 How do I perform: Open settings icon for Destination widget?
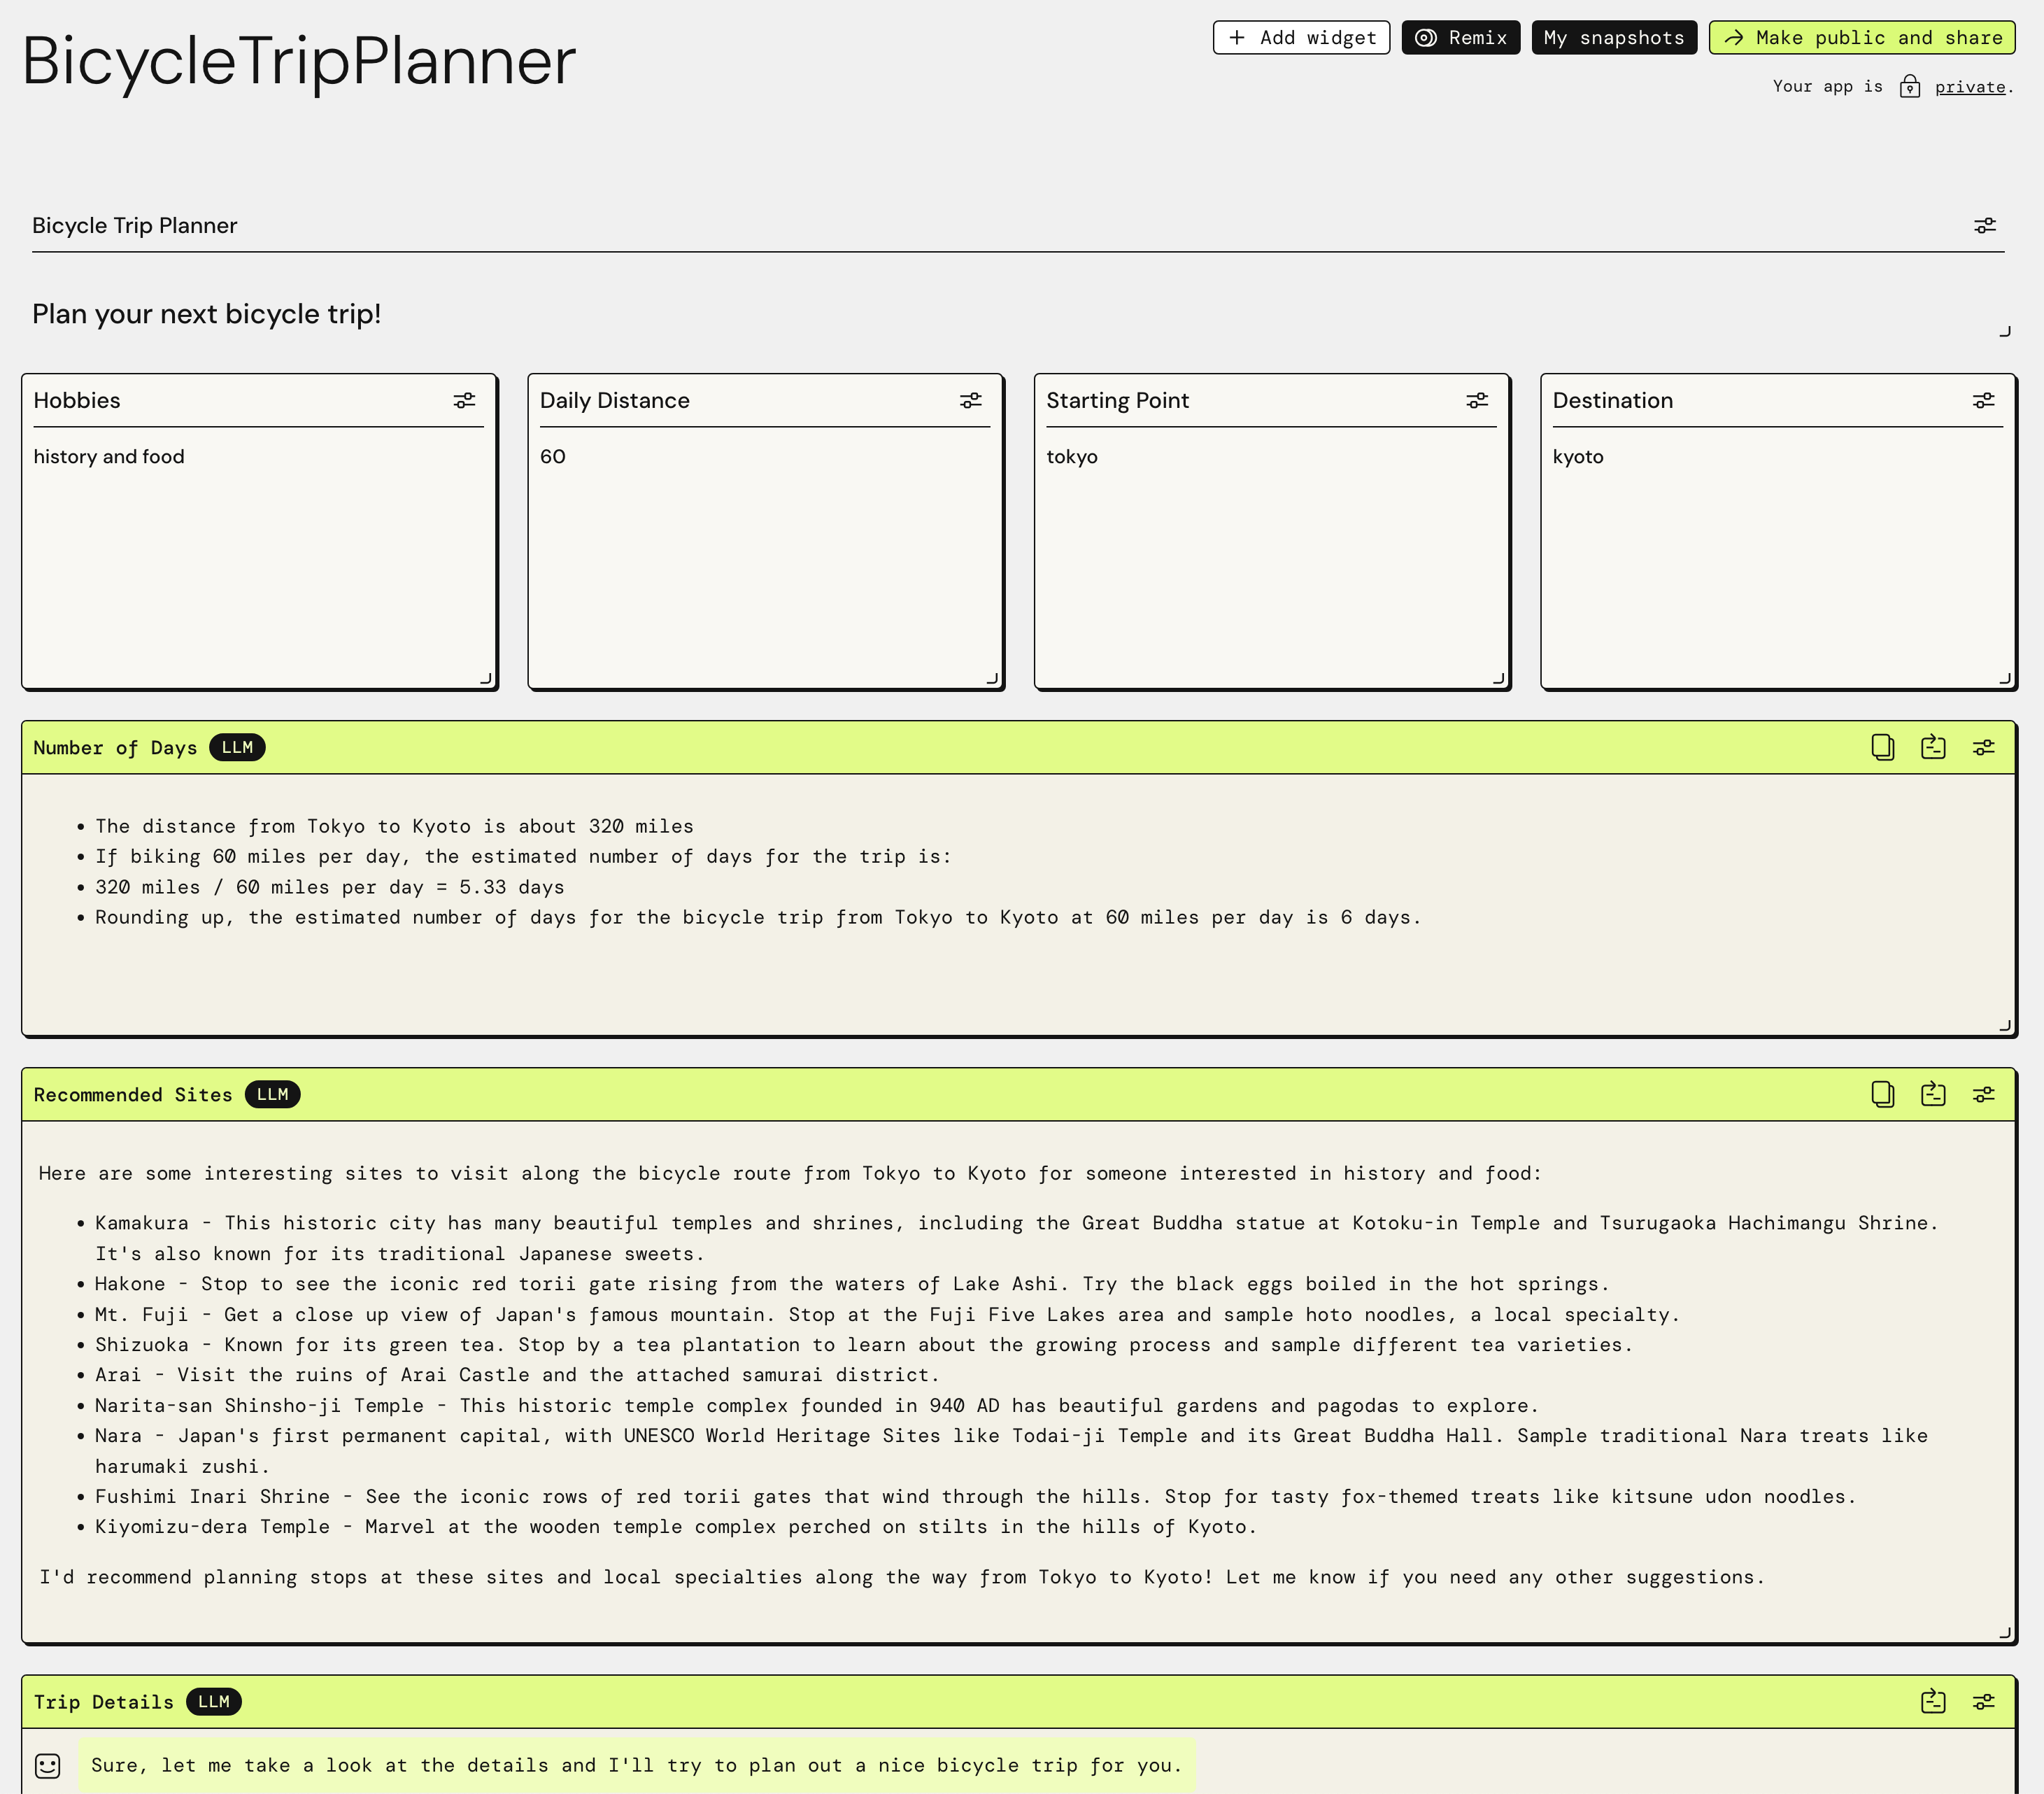[1983, 401]
